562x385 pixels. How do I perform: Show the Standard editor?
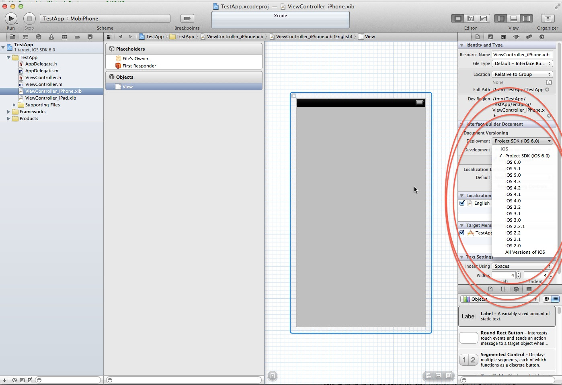pyautogui.click(x=458, y=18)
